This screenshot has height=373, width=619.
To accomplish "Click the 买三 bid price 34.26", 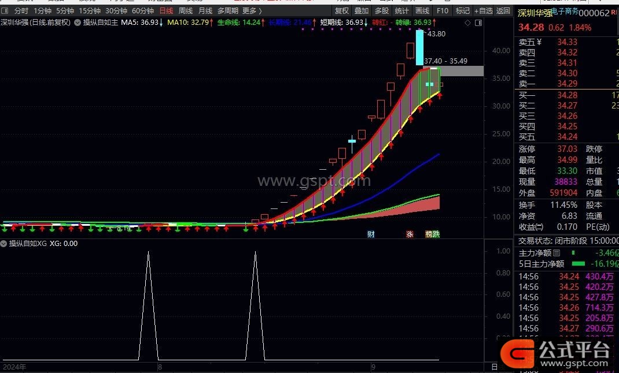I will [567, 116].
